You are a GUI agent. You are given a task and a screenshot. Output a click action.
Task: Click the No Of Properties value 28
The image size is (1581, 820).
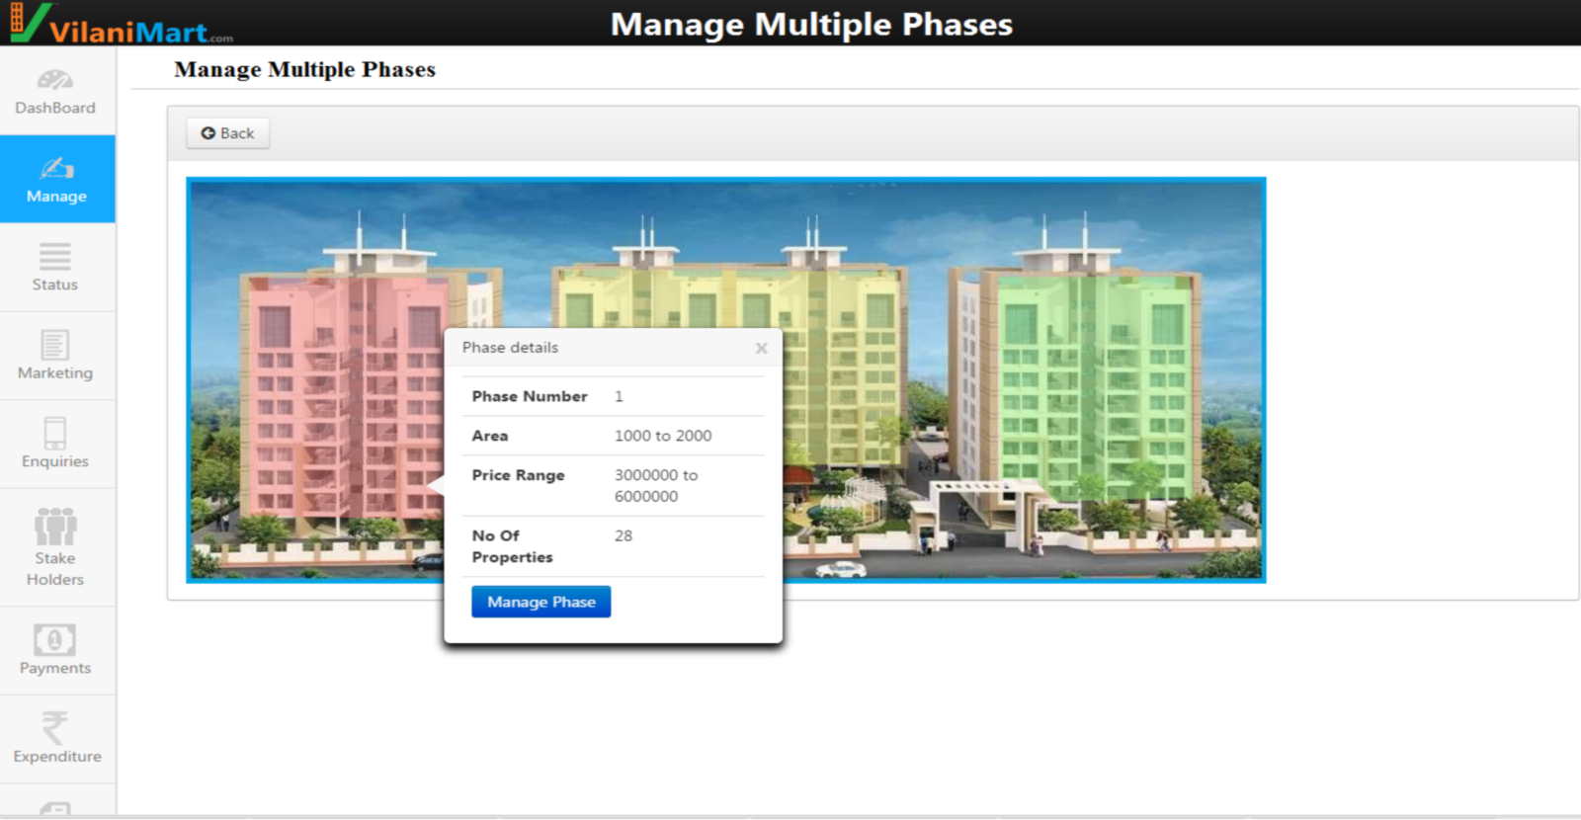click(x=624, y=535)
